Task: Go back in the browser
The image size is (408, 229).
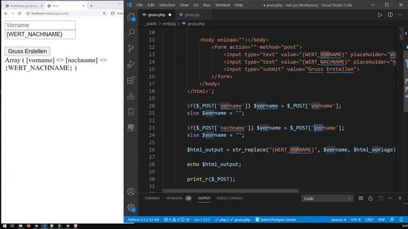Action: point(6,13)
